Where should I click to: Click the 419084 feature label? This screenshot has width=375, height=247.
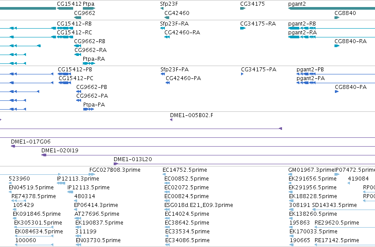point(358,179)
